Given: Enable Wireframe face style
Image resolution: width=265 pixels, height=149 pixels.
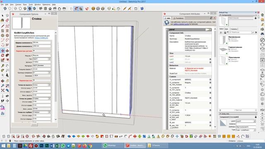Looking at the screenshot, I should 16,8.
